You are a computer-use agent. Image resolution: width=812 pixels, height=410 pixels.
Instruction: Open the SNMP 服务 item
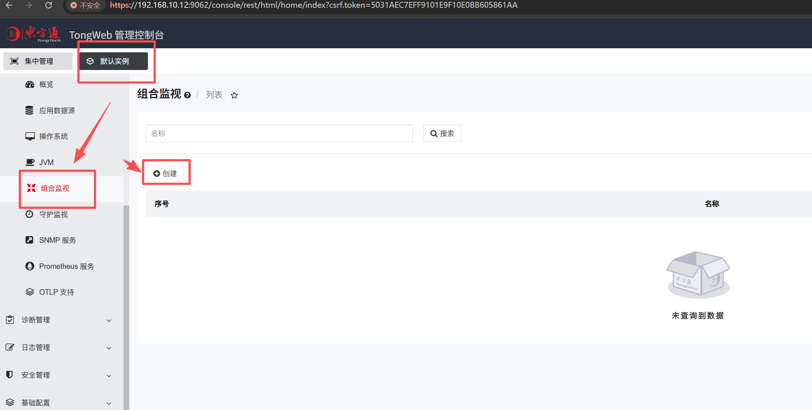coord(57,240)
